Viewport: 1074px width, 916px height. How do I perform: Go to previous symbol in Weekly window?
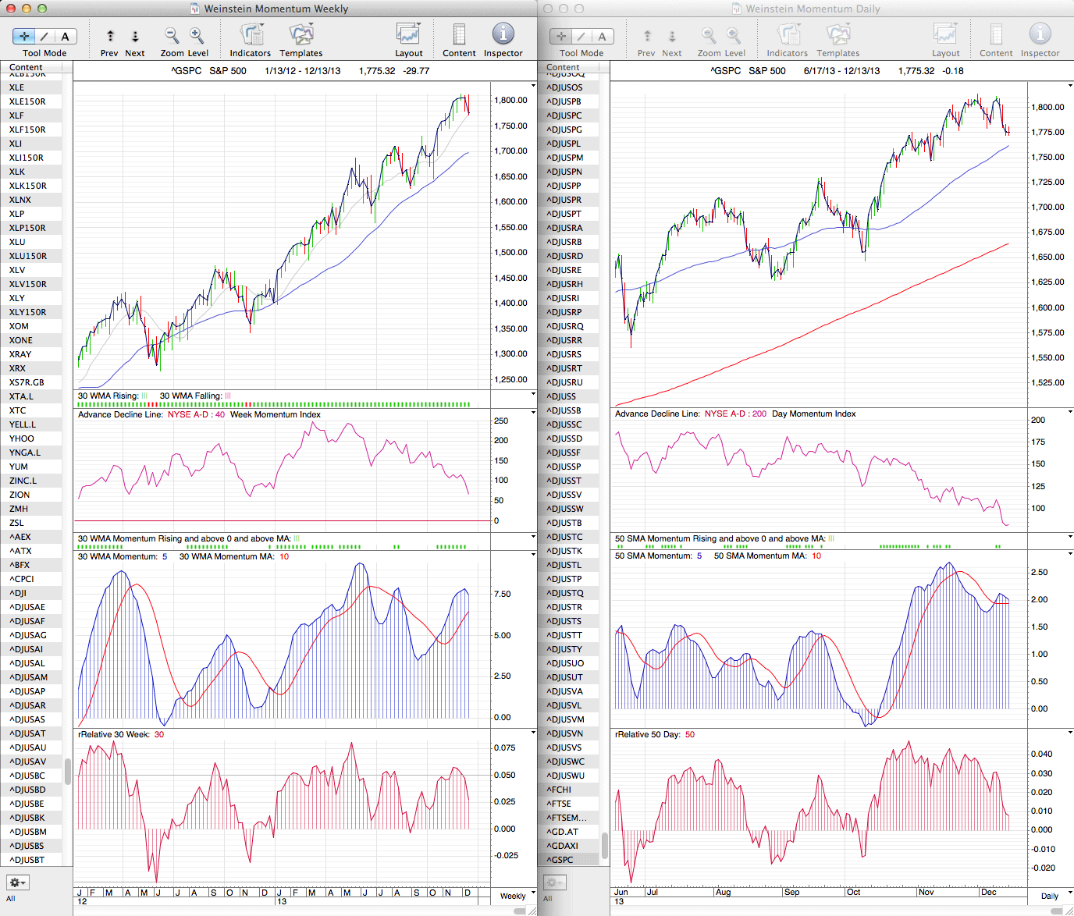point(110,37)
